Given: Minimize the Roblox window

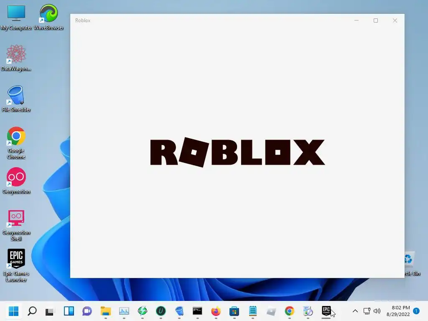Looking at the screenshot, I should point(357,20).
